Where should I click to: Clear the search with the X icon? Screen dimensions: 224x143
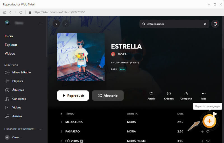point(205,24)
